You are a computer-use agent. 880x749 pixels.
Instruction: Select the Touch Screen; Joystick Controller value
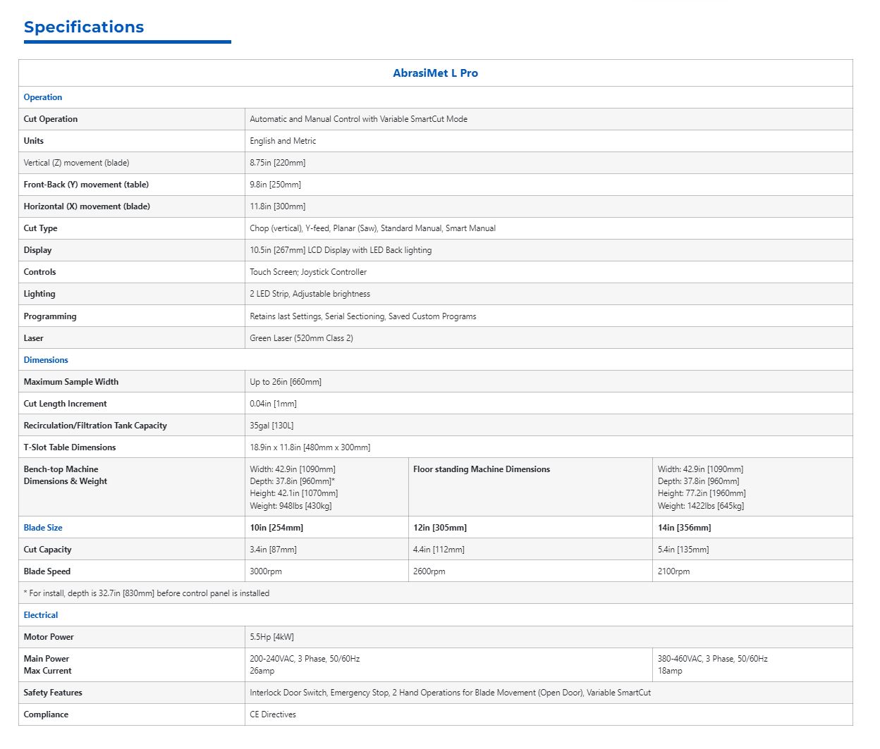pyautogui.click(x=308, y=272)
